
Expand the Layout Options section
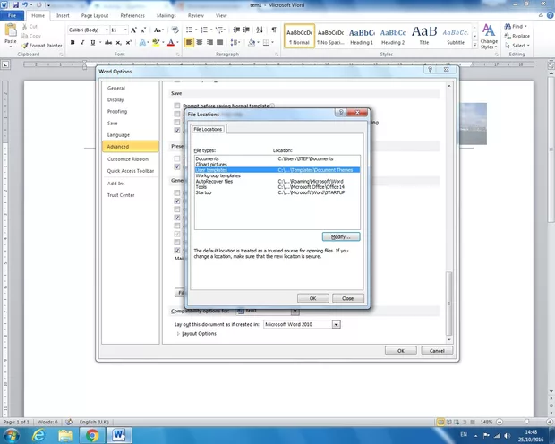click(x=176, y=334)
